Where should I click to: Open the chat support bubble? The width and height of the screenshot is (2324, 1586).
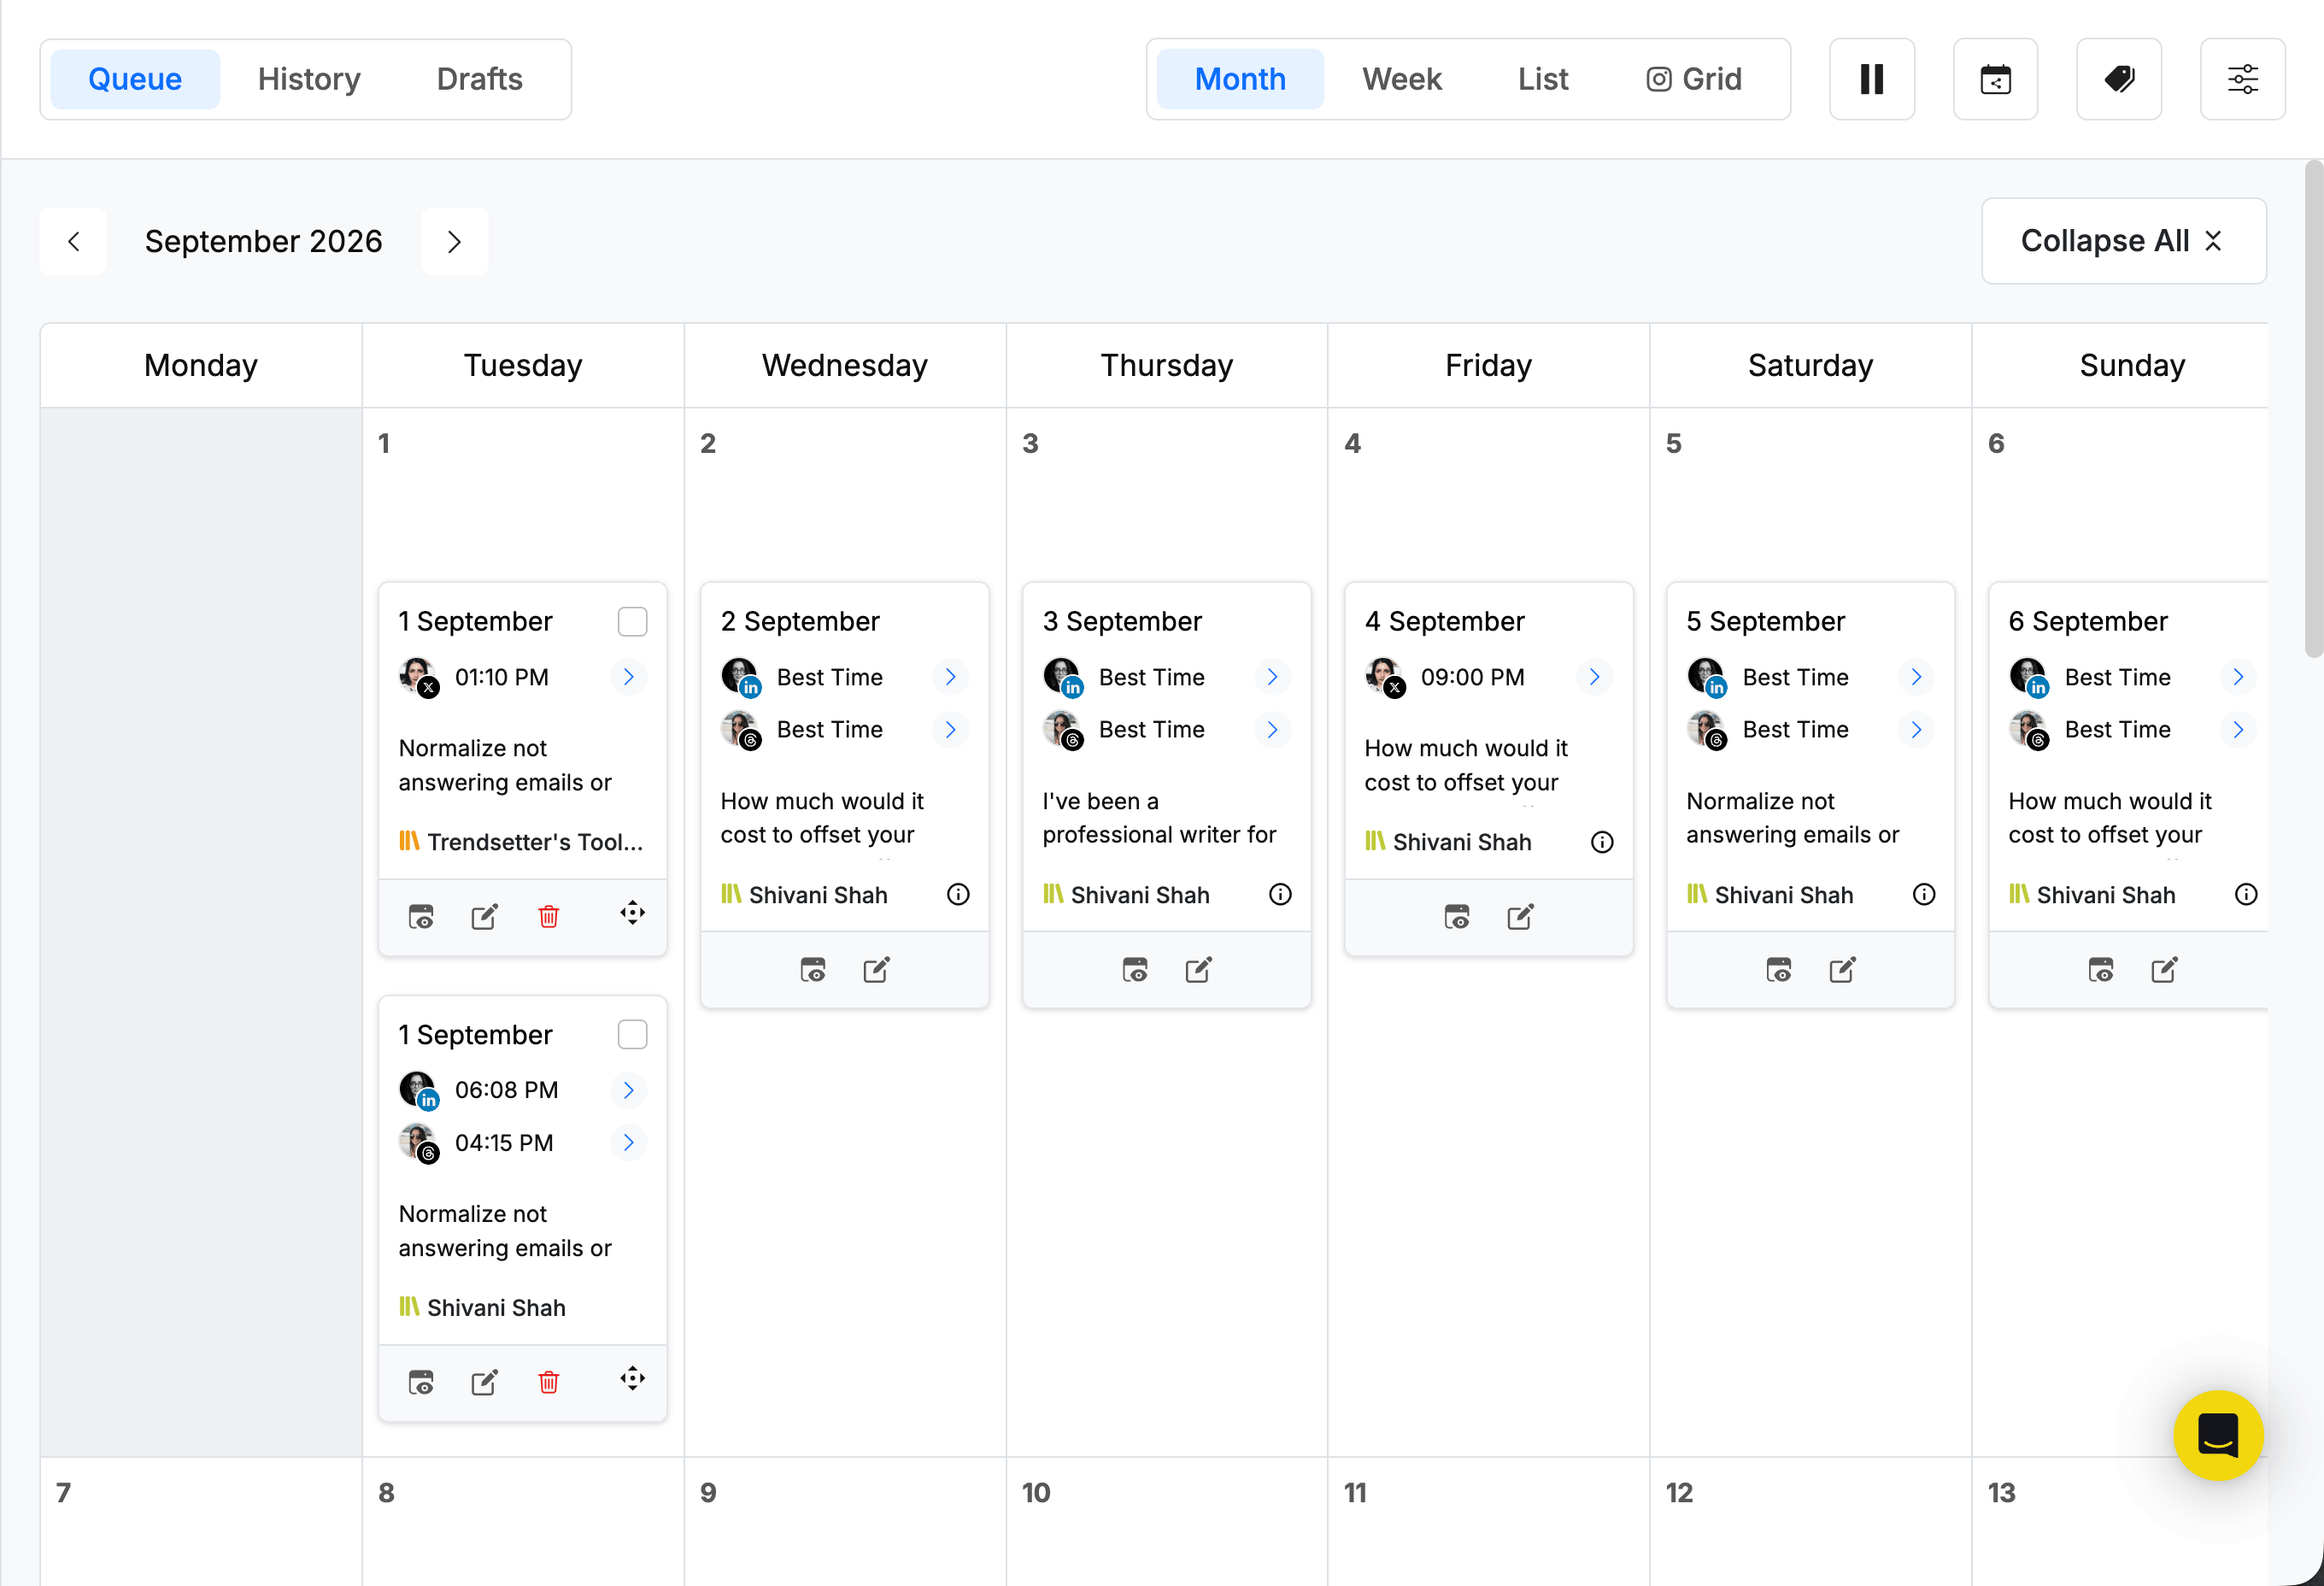(2218, 1435)
